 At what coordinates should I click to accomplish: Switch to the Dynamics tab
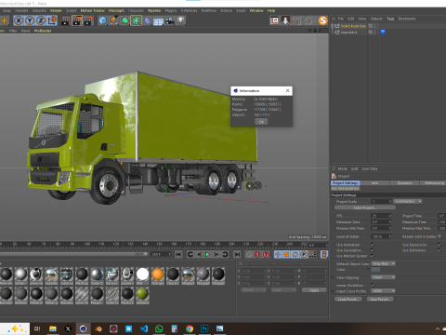(405, 183)
